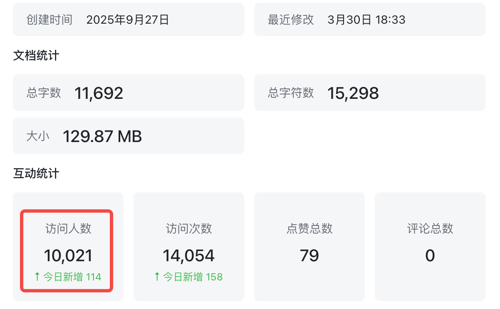Click the 10,021 visitor count number
Screen dimensions: 500x309
point(68,255)
